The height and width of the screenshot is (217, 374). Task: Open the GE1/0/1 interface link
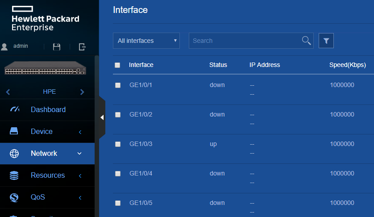pos(141,85)
